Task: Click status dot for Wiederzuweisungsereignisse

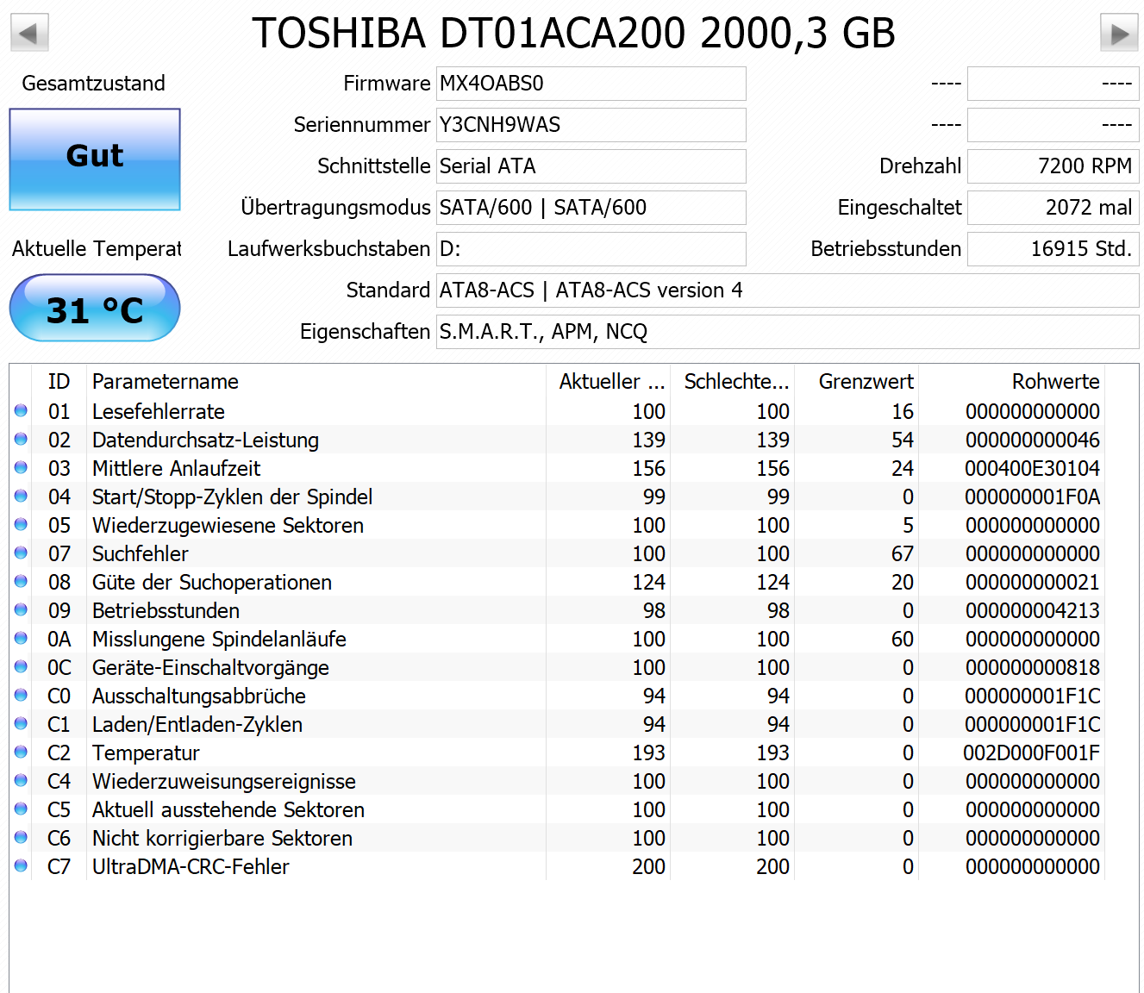Action: coord(21,780)
